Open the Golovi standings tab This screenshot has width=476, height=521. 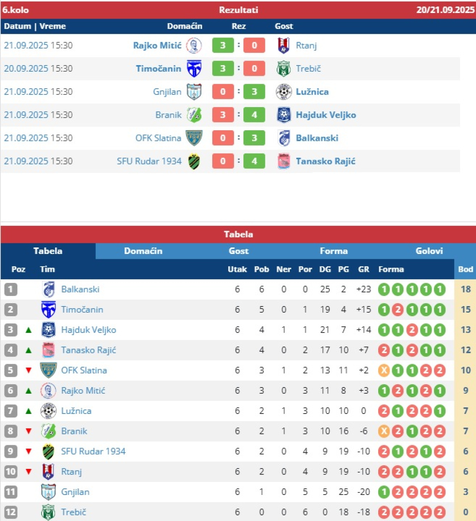(x=429, y=251)
